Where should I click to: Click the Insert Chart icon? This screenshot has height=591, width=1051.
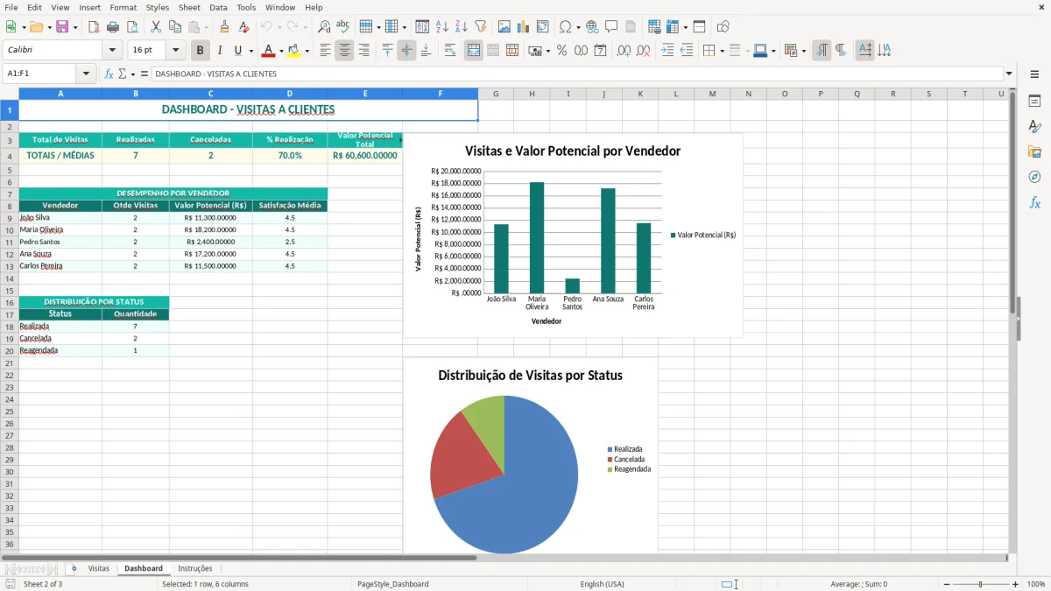tap(524, 27)
